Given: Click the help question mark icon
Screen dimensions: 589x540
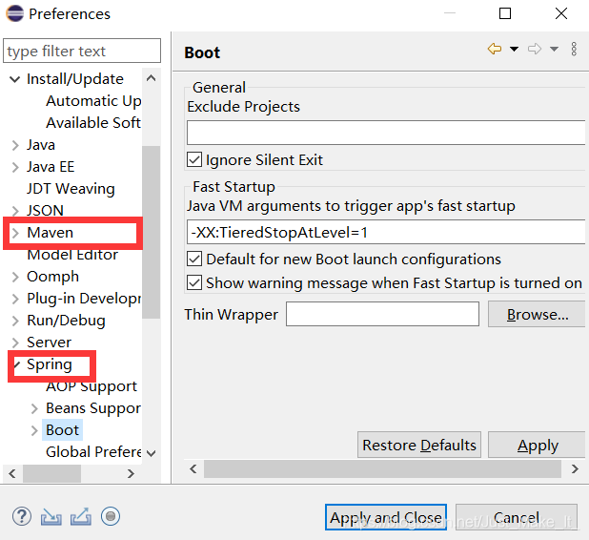Looking at the screenshot, I should [x=22, y=516].
